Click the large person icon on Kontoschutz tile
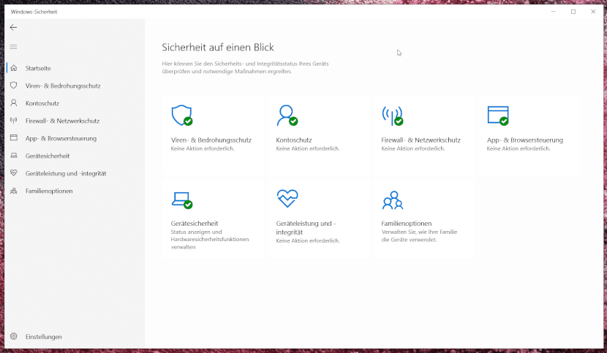The height and width of the screenshot is (353, 607). [287, 115]
